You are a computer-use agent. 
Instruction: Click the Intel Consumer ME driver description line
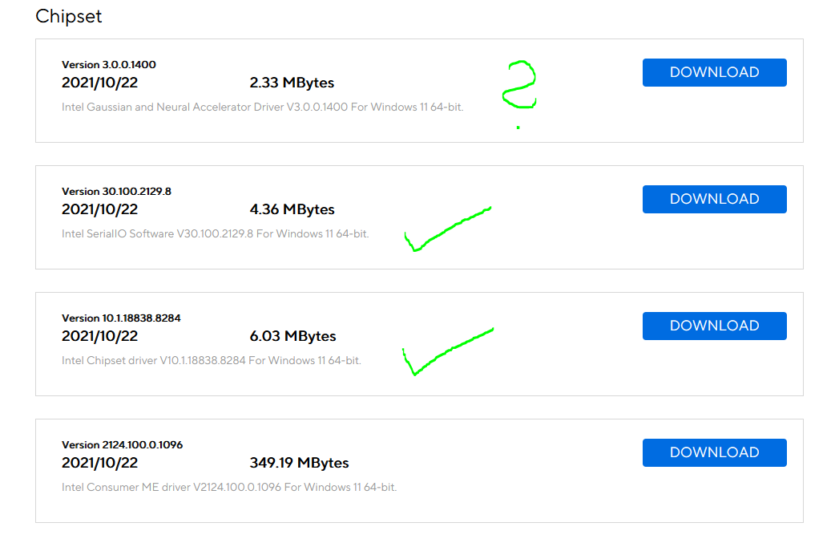229,488
